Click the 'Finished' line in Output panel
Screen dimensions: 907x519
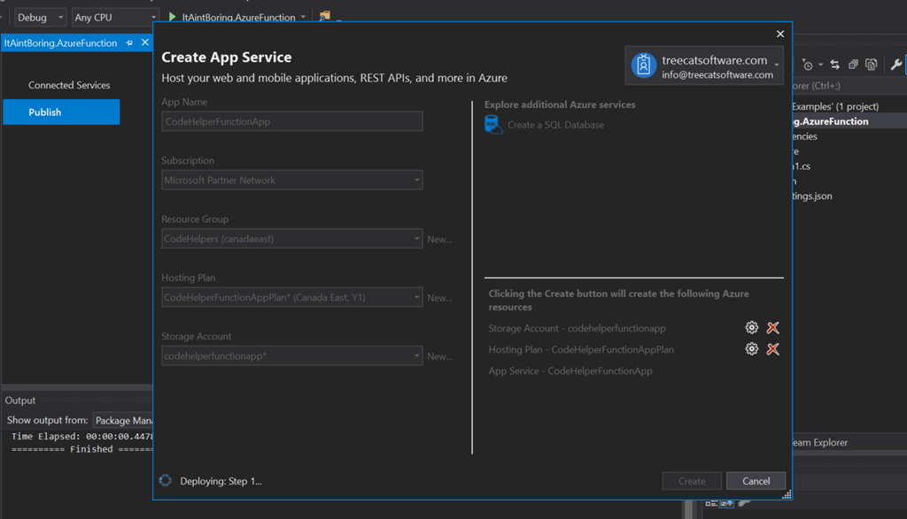click(81, 449)
